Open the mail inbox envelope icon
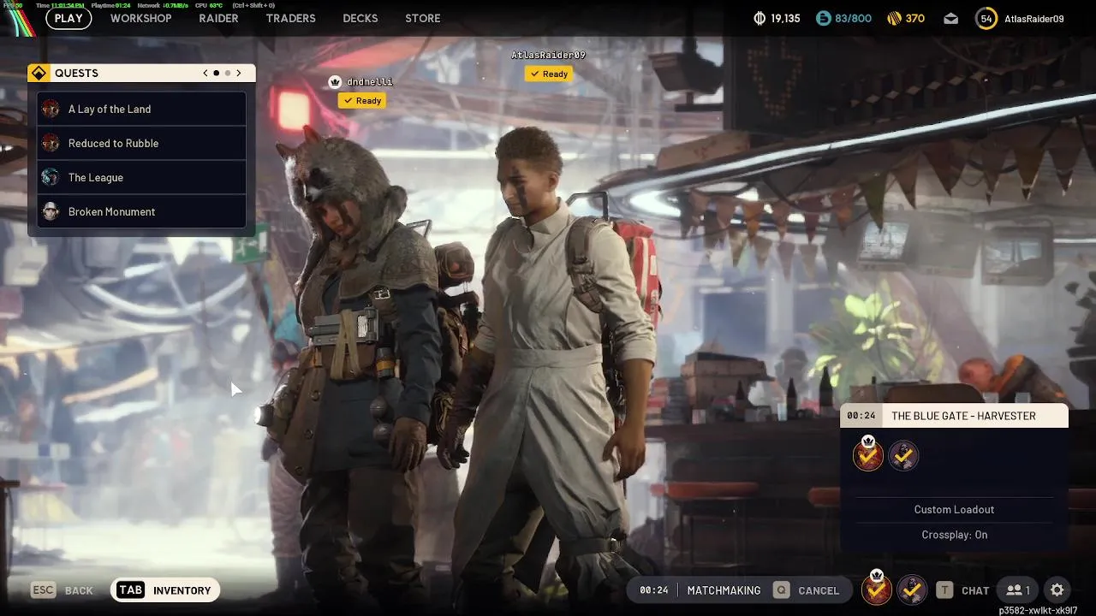The width and height of the screenshot is (1096, 616). (x=951, y=18)
